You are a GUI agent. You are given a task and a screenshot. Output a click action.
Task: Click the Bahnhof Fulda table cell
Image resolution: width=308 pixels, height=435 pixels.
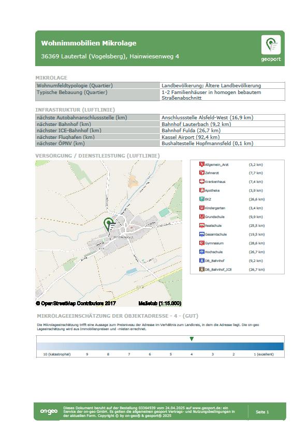click(x=223, y=130)
